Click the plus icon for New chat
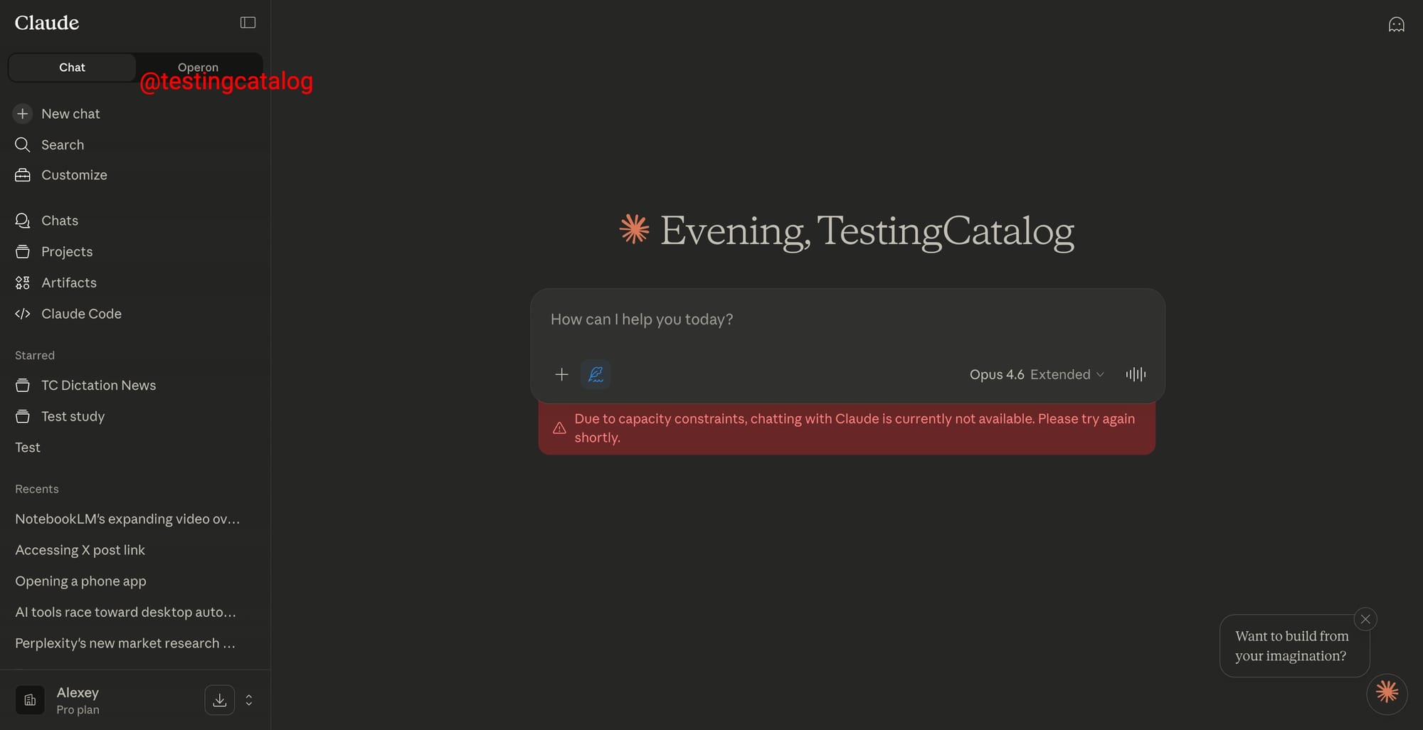1423x730 pixels. 23,114
